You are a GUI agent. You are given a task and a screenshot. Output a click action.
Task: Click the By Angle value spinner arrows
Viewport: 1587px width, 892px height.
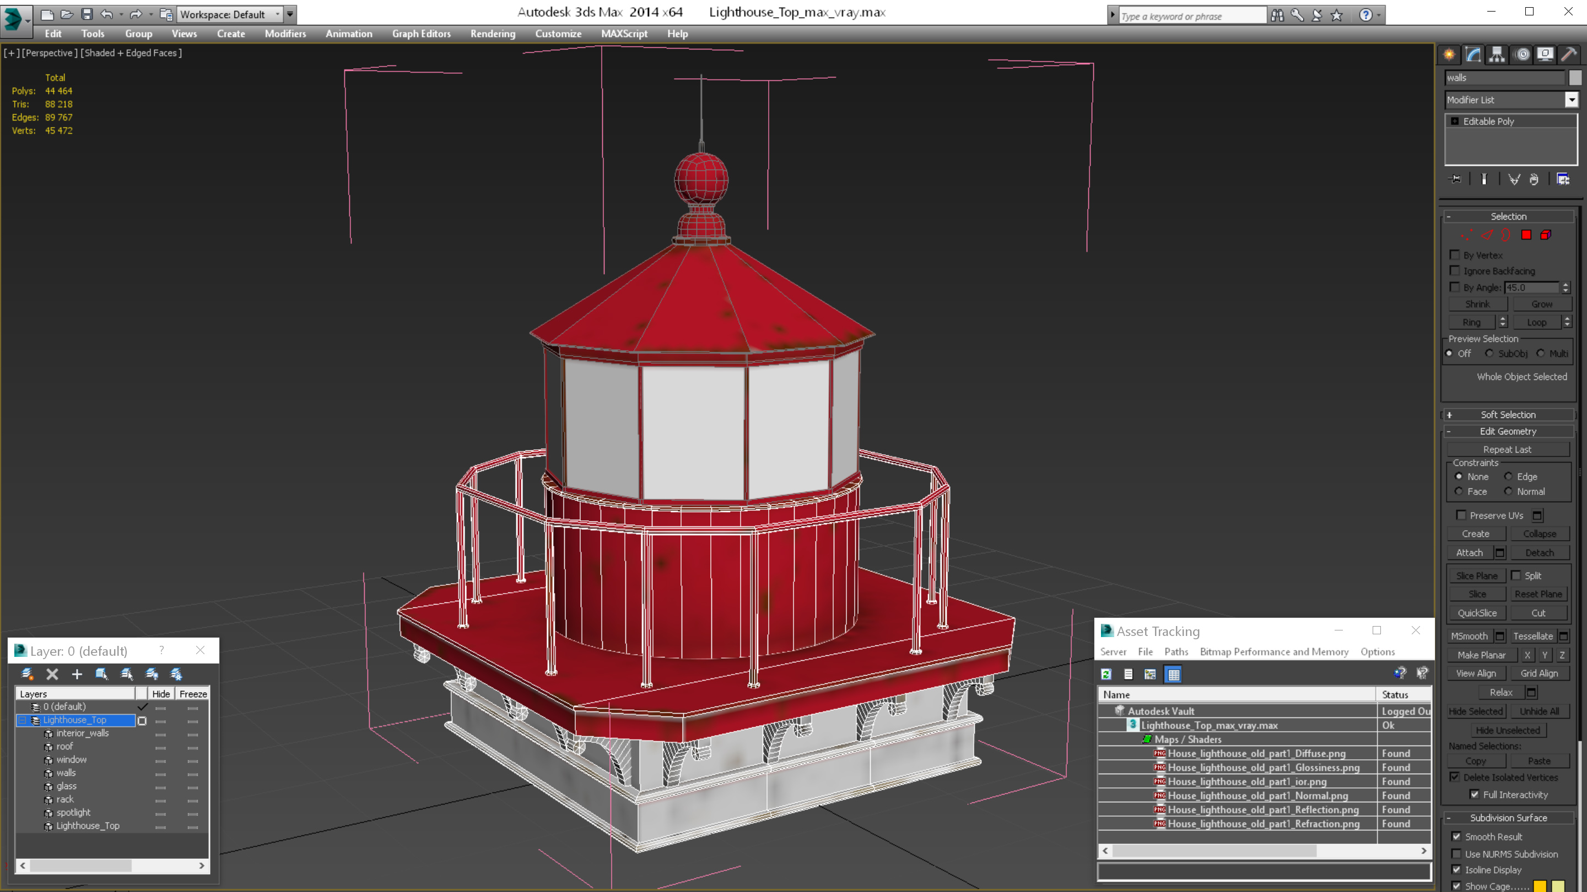1566,287
